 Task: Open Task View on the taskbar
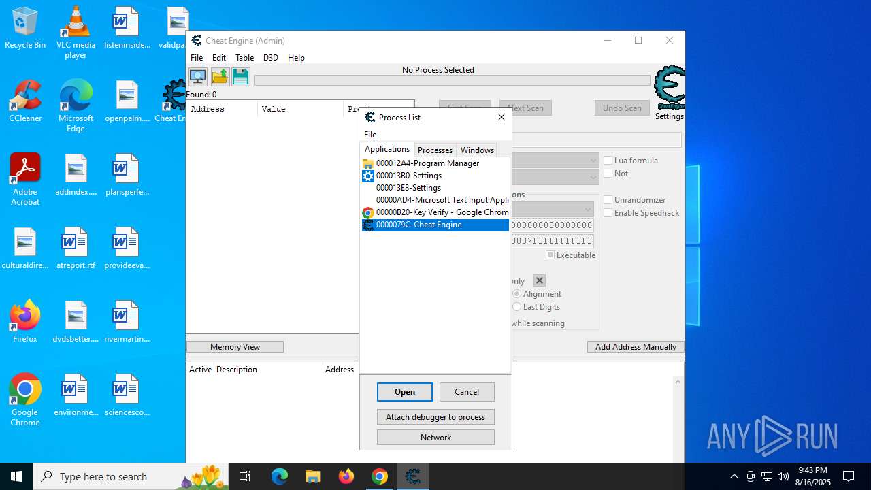tap(245, 476)
